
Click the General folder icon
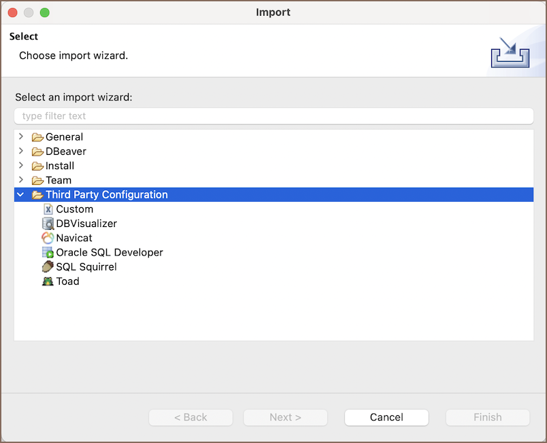click(37, 137)
